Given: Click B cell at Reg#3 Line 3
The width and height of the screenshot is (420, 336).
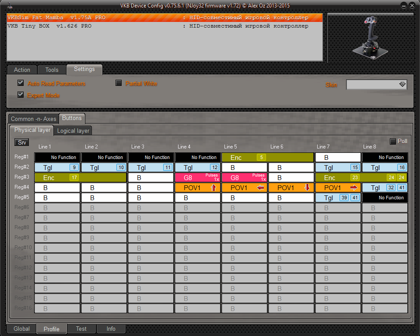Looking at the screenshot, I should 151,177.
